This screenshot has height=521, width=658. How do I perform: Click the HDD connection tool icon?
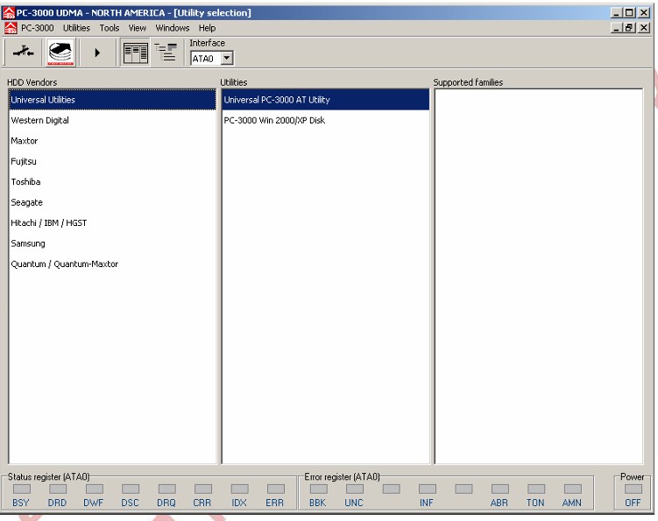23,53
